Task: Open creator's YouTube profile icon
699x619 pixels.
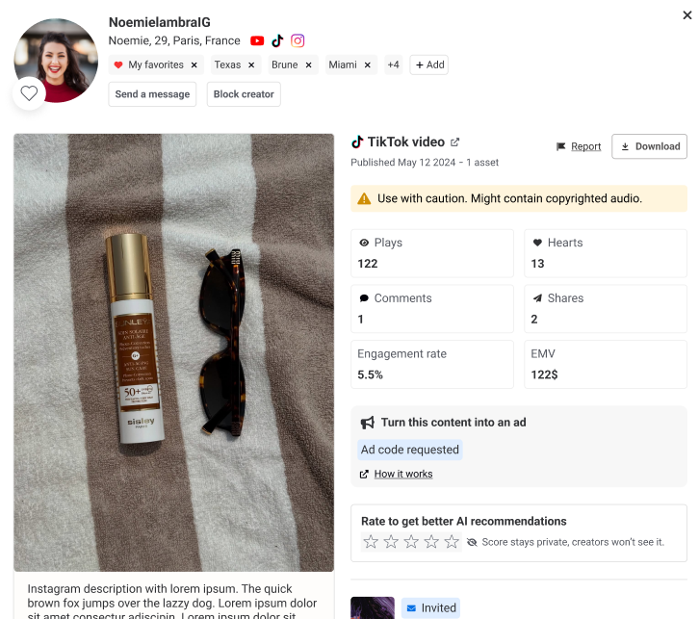Action: [257, 40]
